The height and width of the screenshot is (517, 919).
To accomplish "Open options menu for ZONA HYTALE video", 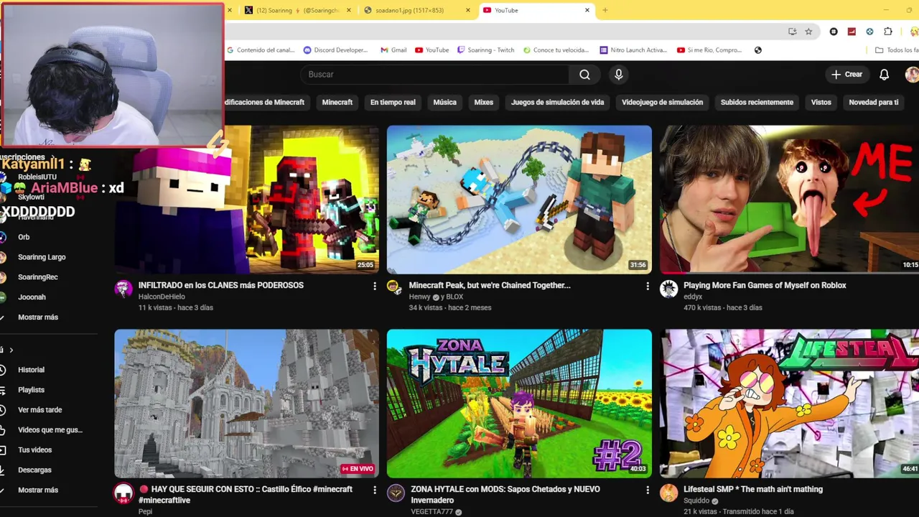I will pos(647,490).
